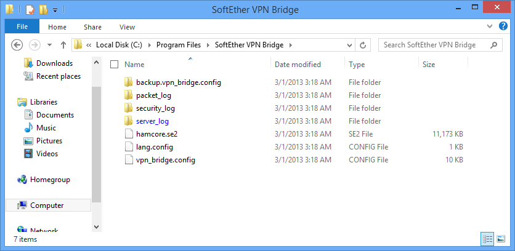Open the address bar history dropdown
The width and height of the screenshot is (515, 251).
349,45
